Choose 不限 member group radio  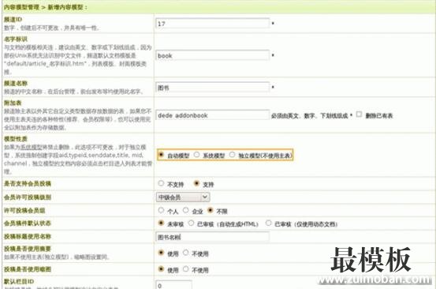point(211,210)
